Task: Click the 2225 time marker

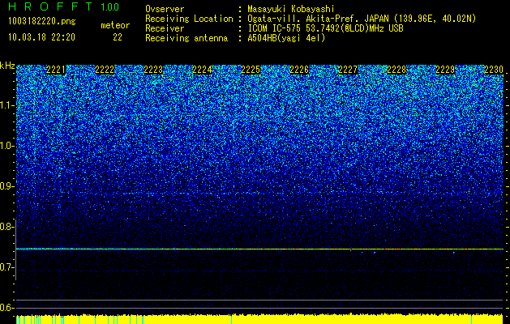Action: click(x=251, y=70)
